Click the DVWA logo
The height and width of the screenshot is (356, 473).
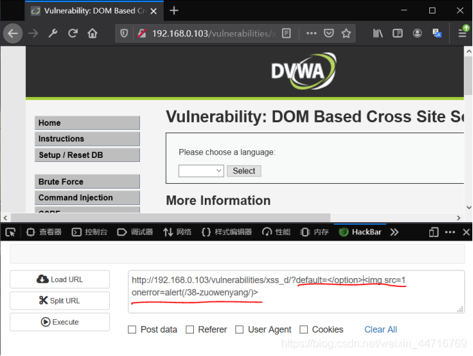pos(304,71)
